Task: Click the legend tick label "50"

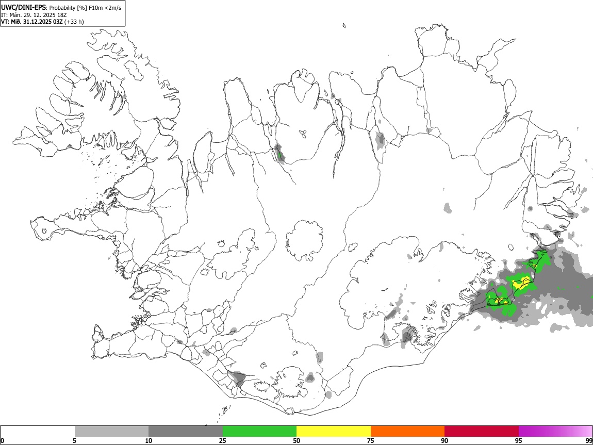Action: click(x=296, y=440)
